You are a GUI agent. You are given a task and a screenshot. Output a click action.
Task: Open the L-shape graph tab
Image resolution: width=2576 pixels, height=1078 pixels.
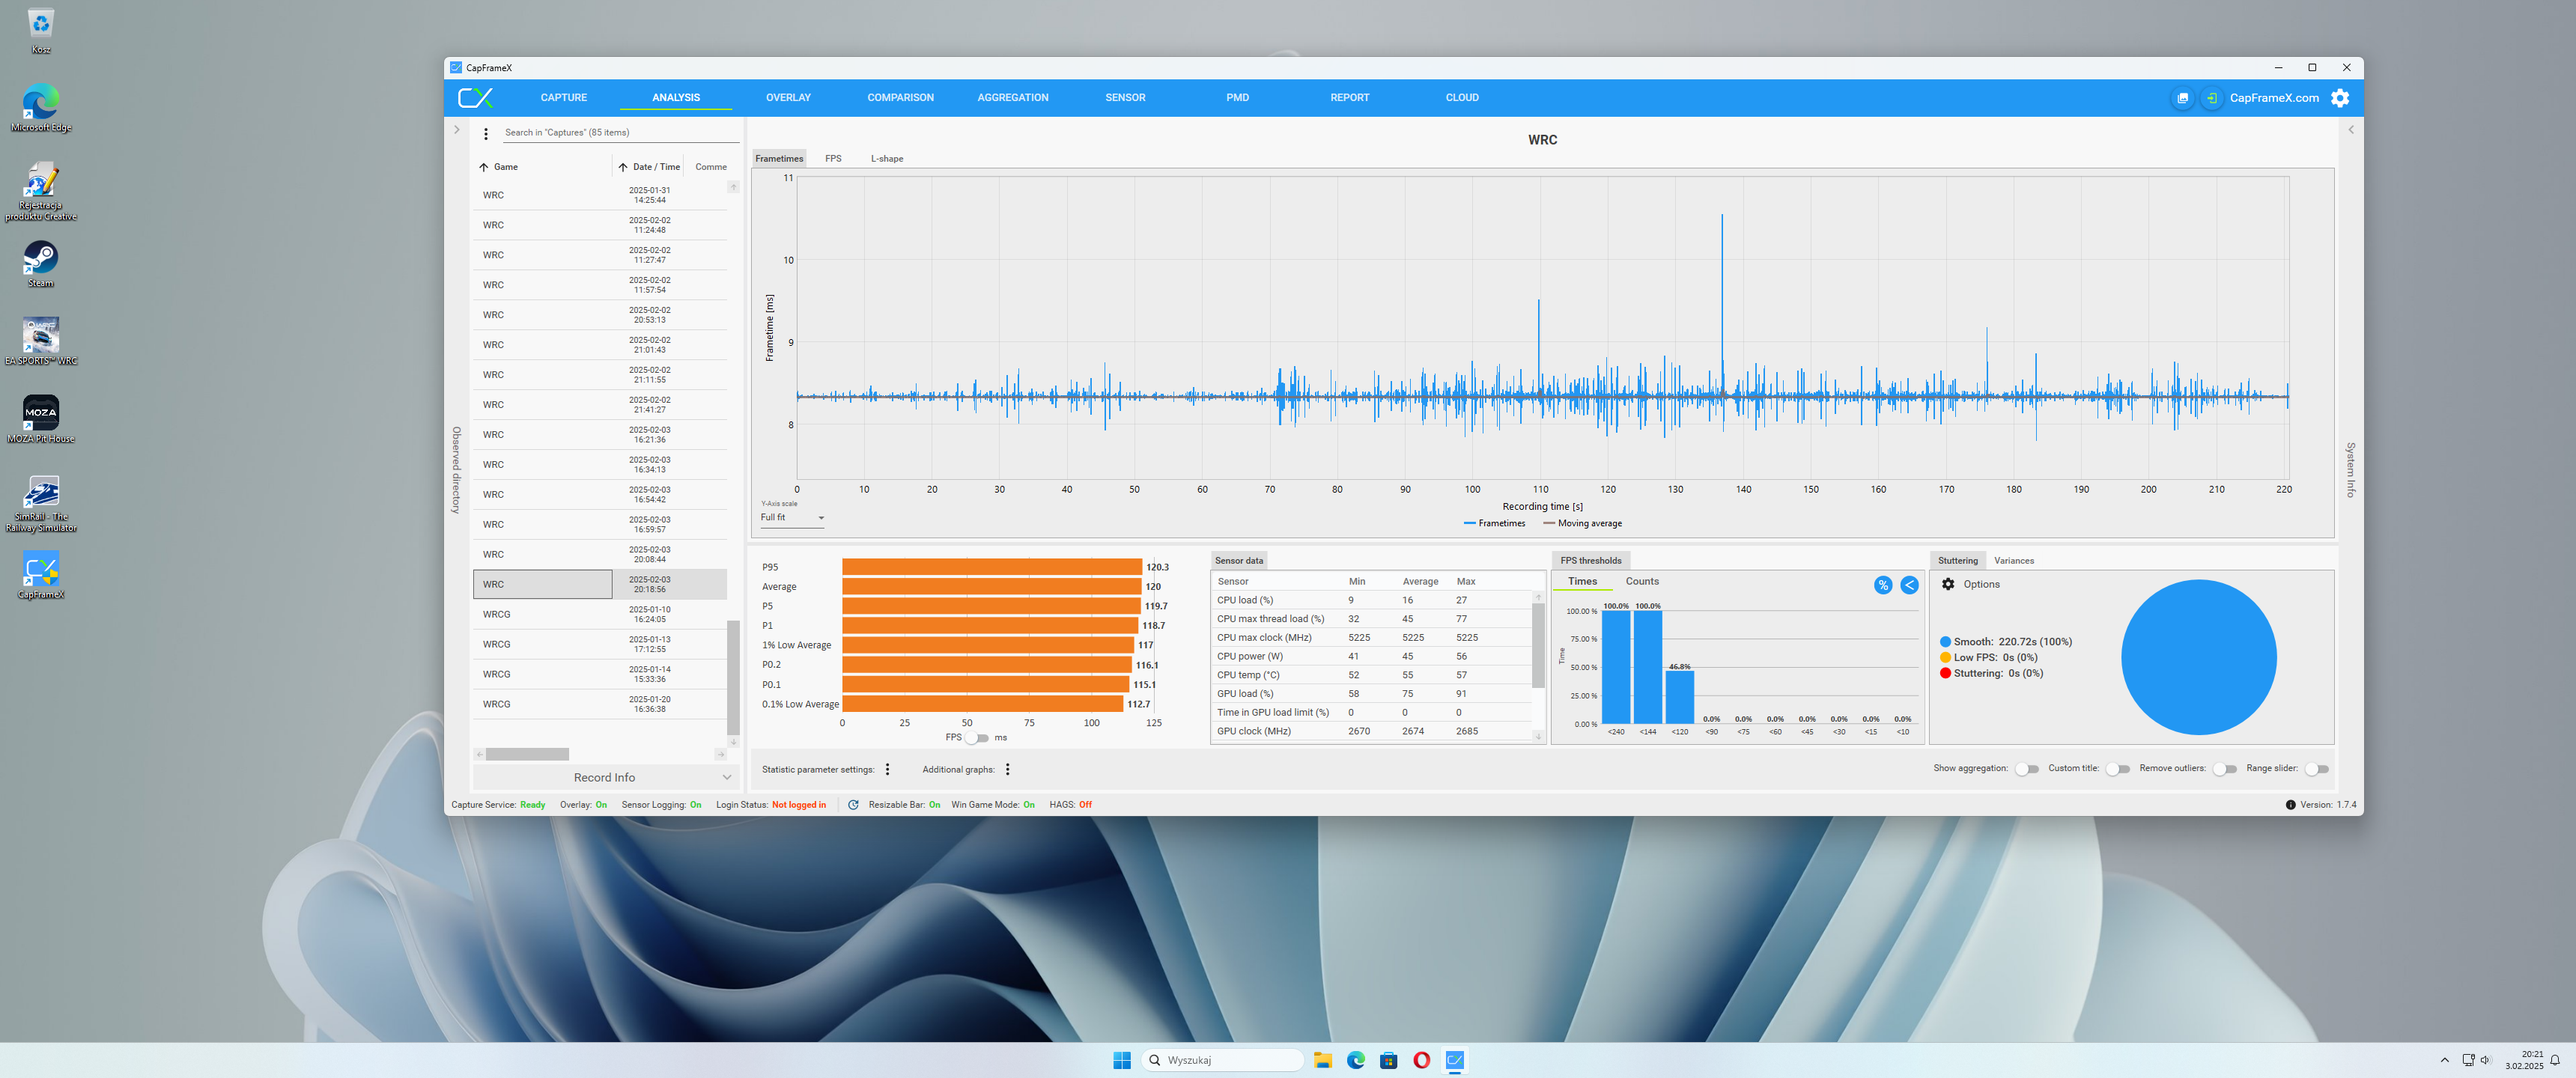tap(886, 159)
